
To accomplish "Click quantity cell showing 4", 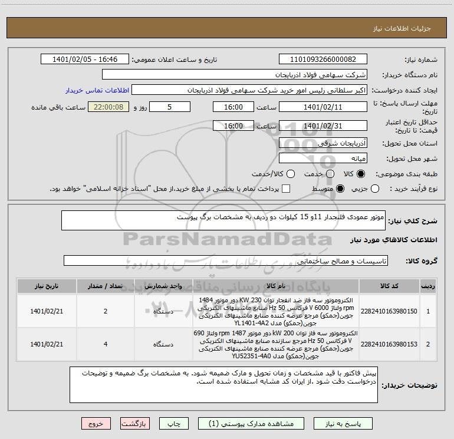I will point(106,344).
